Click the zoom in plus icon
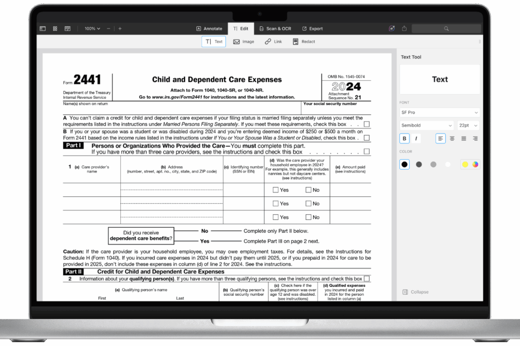Viewport: 520px width, 346px height. pyautogui.click(x=119, y=28)
